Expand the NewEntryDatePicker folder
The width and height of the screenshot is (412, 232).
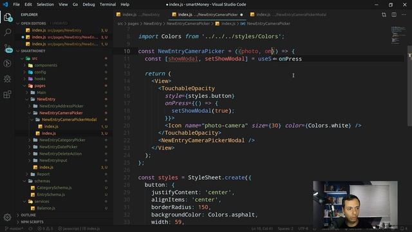point(59,147)
